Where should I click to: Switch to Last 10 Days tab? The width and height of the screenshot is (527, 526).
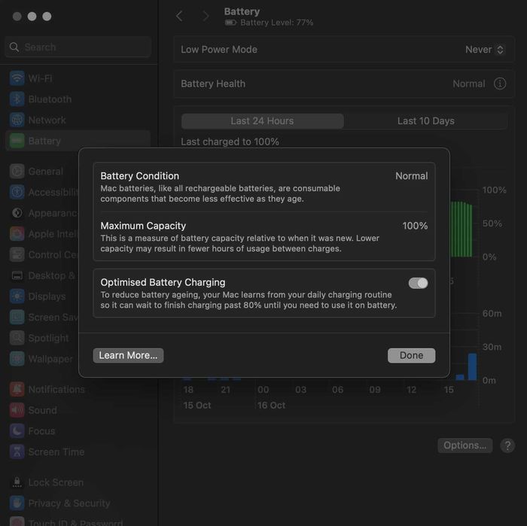[426, 121]
